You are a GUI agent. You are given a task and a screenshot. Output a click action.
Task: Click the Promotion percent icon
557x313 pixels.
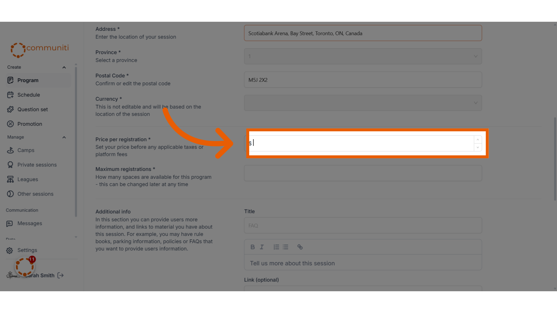click(x=10, y=124)
